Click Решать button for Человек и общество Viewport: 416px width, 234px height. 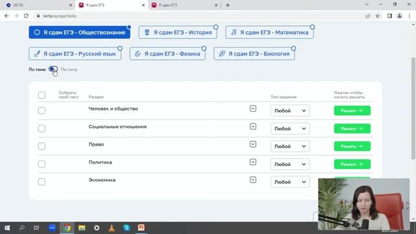tap(352, 110)
